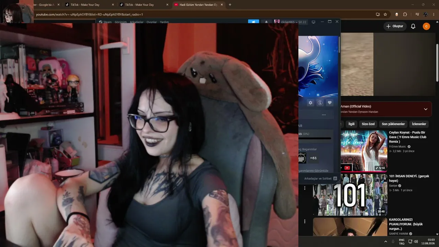Expand the playlist mix panel chevron
This screenshot has height=247, width=439.
tap(426, 109)
